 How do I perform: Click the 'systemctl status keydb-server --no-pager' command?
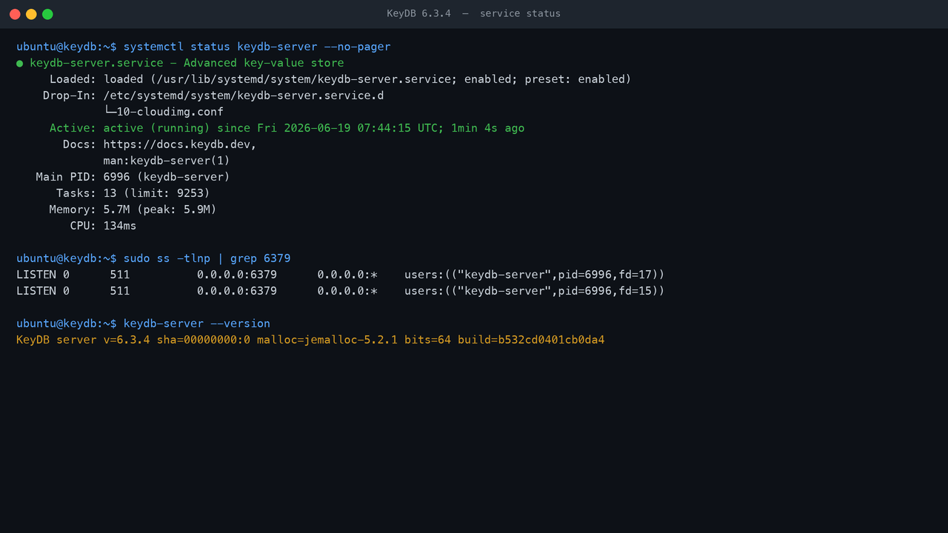[x=257, y=47]
